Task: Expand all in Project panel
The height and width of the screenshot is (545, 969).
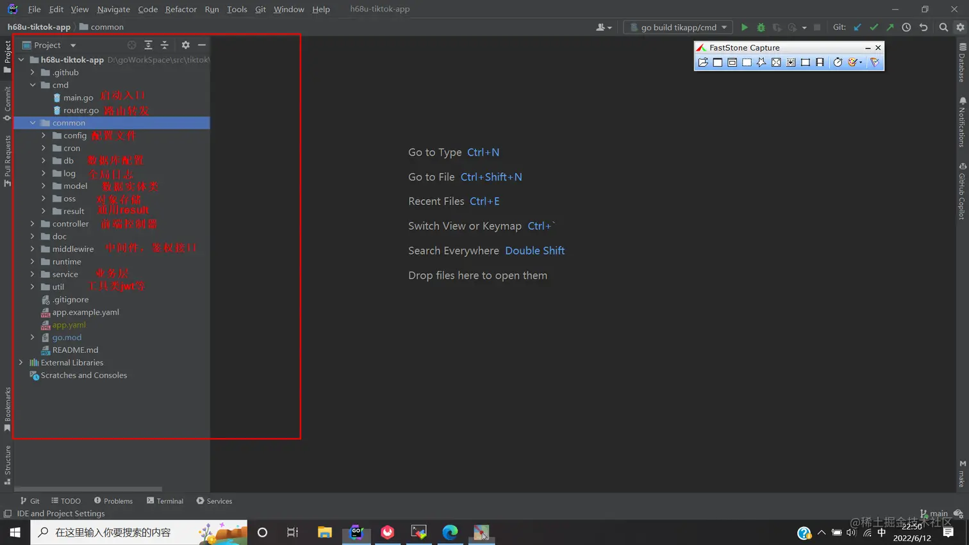Action: (x=148, y=45)
